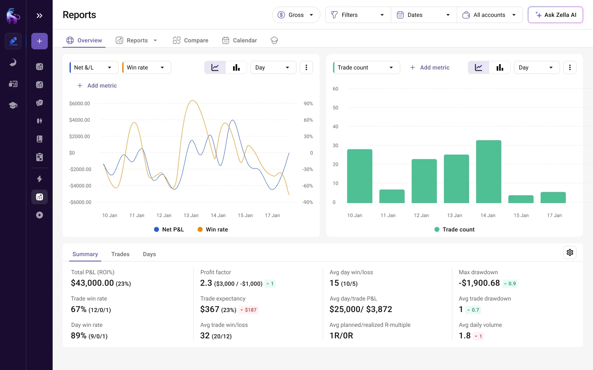The width and height of the screenshot is (593, 370).
Task: Open the Net P&L metric dropdown
Action: click(94, 67)
